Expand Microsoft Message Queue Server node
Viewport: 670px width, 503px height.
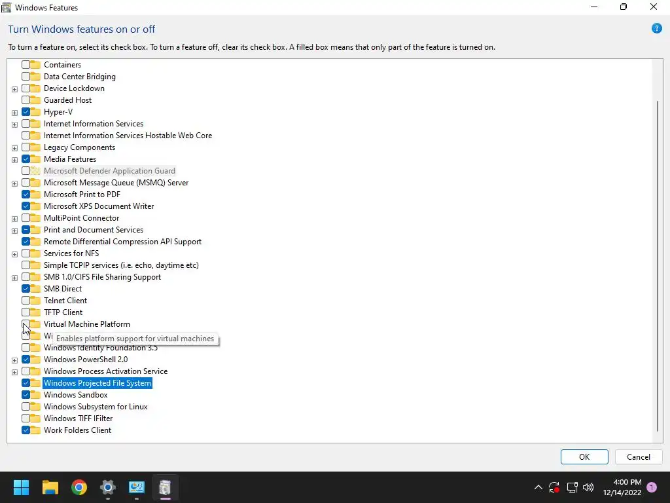pos(14,183)
